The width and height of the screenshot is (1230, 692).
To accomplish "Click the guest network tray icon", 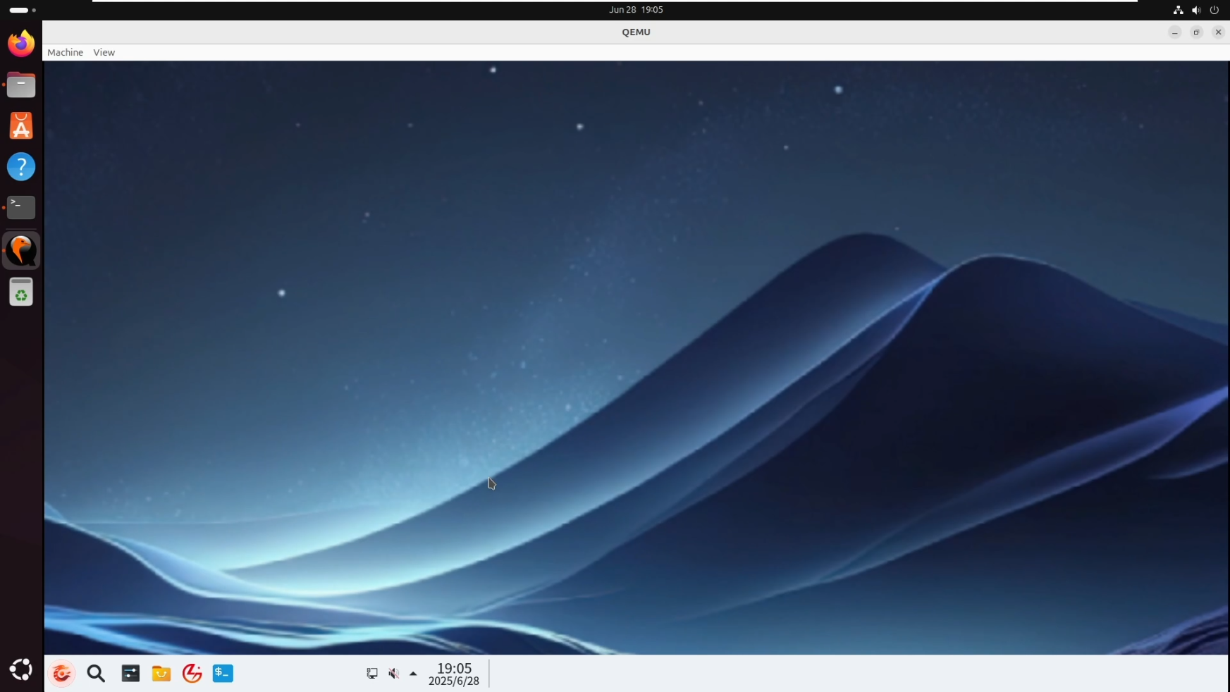I will pyautogui.click(x=372, y=674).
